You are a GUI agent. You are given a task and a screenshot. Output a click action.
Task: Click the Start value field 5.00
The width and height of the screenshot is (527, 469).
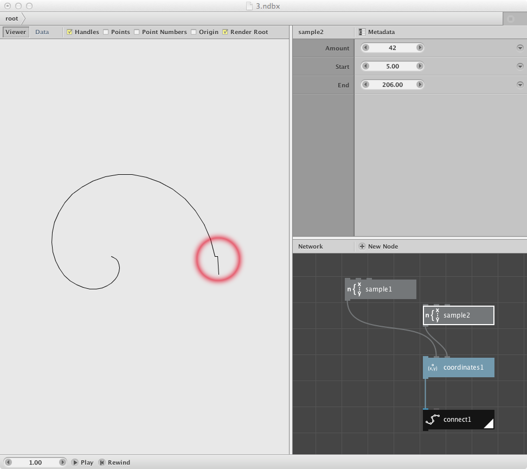click(393, 66)
